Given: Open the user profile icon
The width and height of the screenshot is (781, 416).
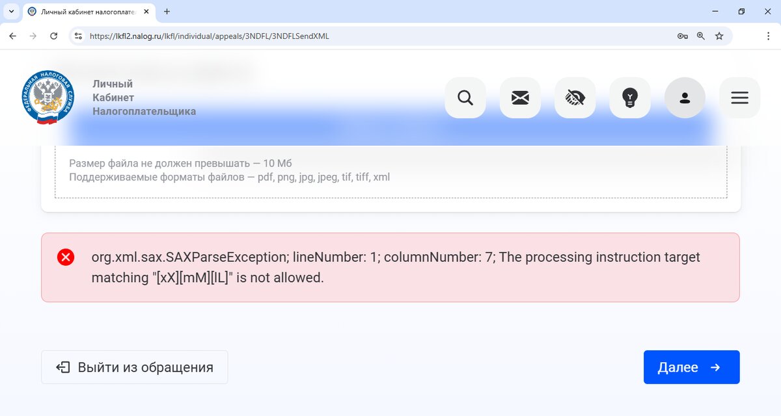Looking at the screenshot, I should (x=684, y=97).
